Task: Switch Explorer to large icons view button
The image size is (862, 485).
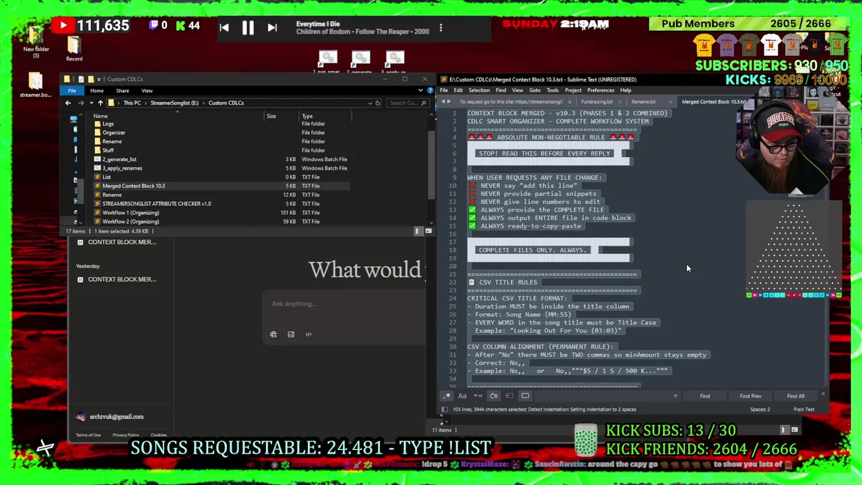Action: point(428,231)
